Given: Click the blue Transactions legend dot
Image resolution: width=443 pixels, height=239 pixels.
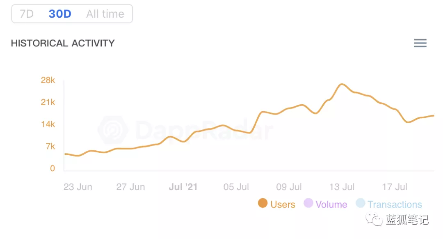Looking at the screenshot, I should pos(360,203).
